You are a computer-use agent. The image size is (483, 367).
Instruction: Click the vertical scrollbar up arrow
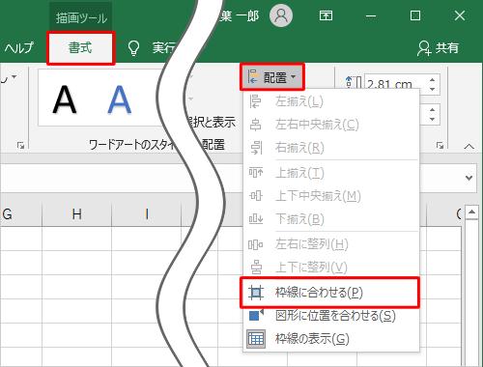[x=471, y=212]
